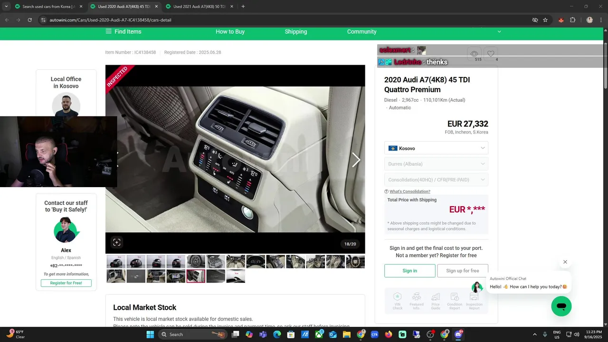Open Firefox from taskbar

click(x=389, y=334)
